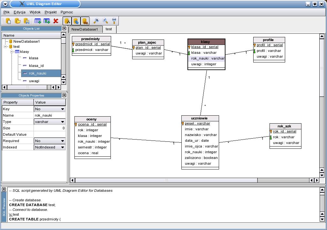This screenshot has width=327, height=230.
Task: Click the zoom in magnifier icon
Action: coord(96,21)
